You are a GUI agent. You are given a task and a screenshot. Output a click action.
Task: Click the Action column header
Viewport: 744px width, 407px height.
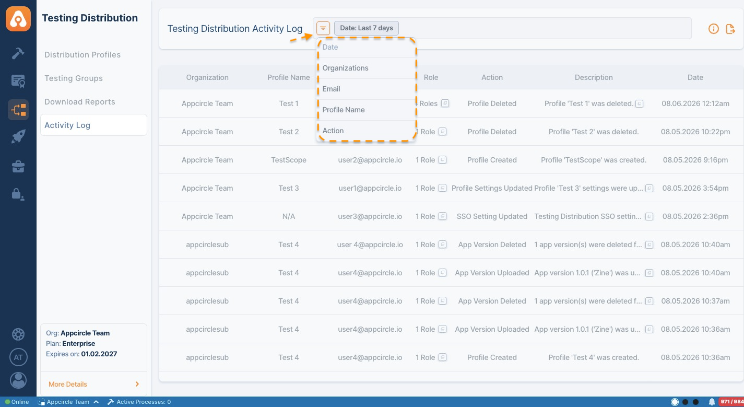pos(492,77)
